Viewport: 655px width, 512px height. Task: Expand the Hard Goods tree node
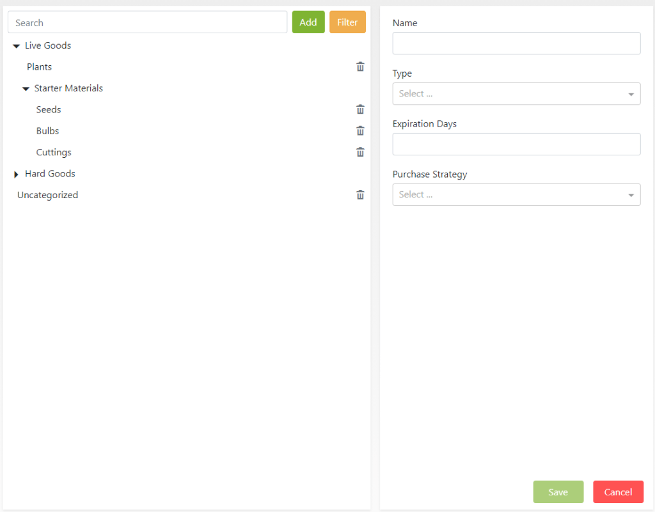coord(17,174)
